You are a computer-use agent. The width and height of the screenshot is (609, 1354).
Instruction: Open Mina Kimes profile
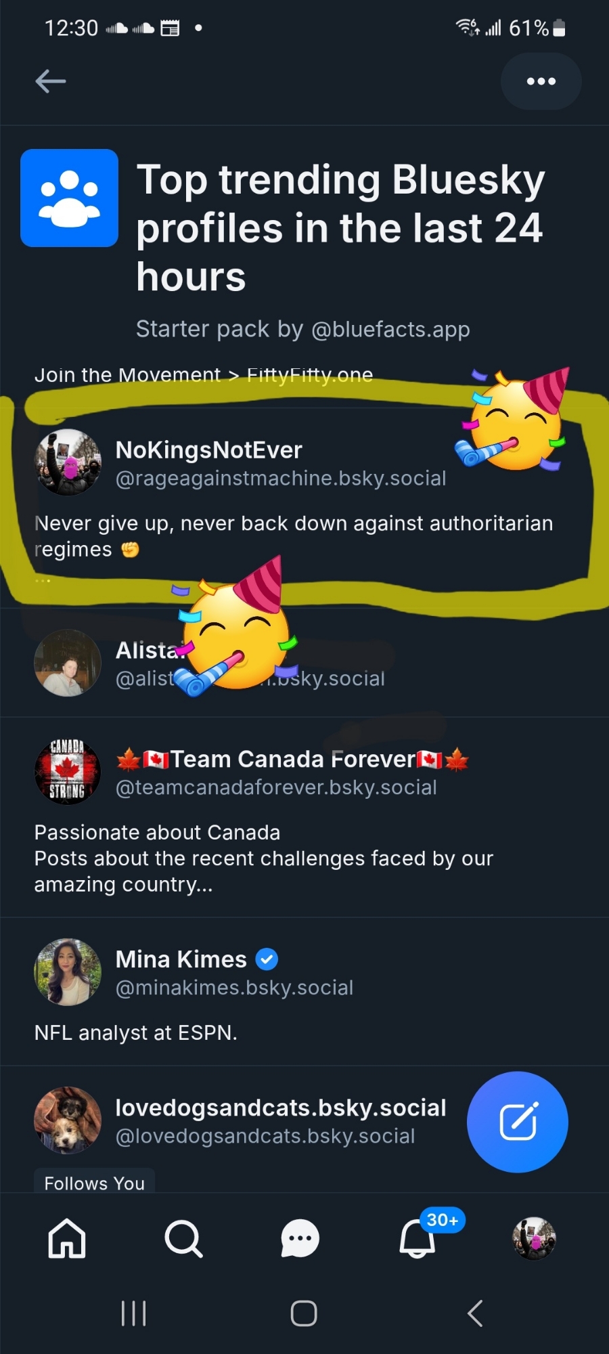181,959
